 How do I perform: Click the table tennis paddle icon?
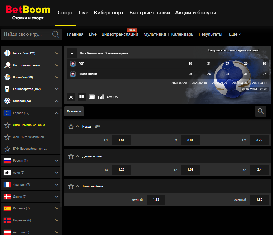click(7, 65)
